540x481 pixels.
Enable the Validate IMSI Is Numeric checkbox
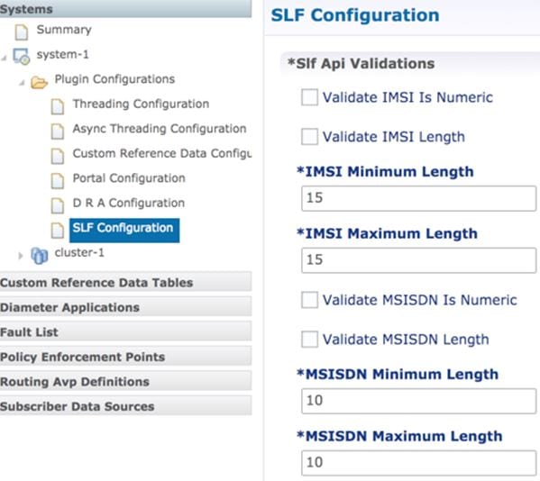[x=309, y=97]
